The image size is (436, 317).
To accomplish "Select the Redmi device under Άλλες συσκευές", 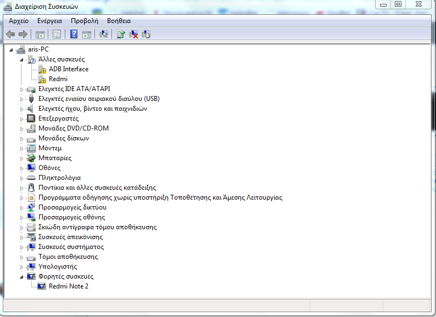I will (x=58, y=79).
